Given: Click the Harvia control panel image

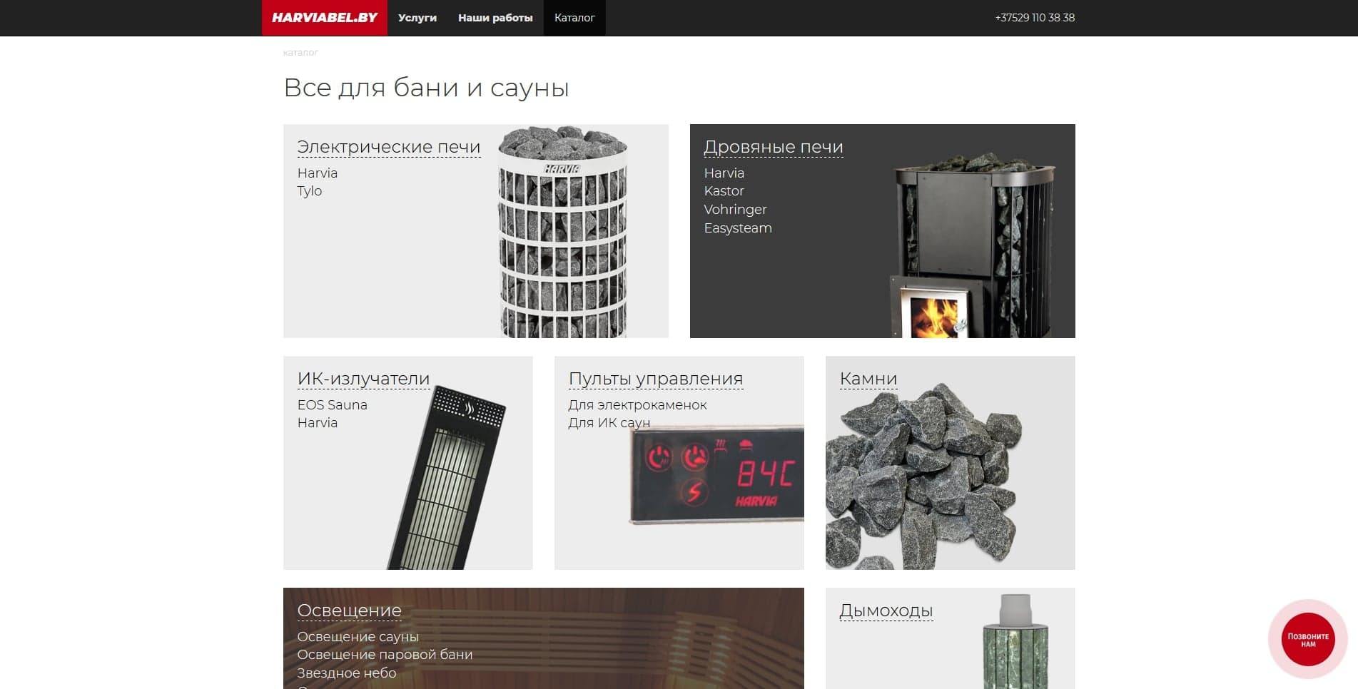Looking at the screenshot, I should 716,475.
